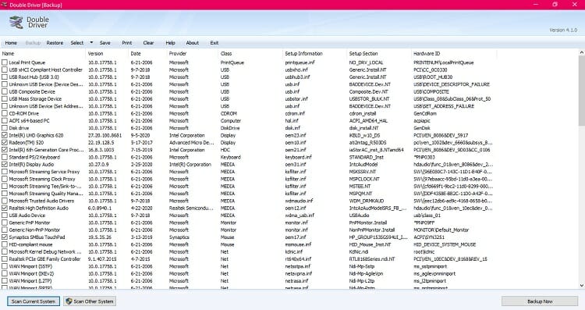Screen dimensions: 585x310
Task: Check the Generic PnP Monitor checkbox
Action: click(x=5, y=223)
